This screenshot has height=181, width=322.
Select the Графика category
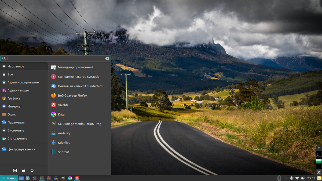point(24,98)
